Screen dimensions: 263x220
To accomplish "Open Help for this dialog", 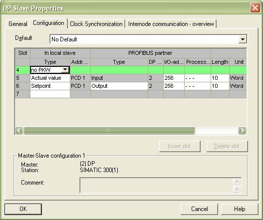I will (x=240, y=209).
